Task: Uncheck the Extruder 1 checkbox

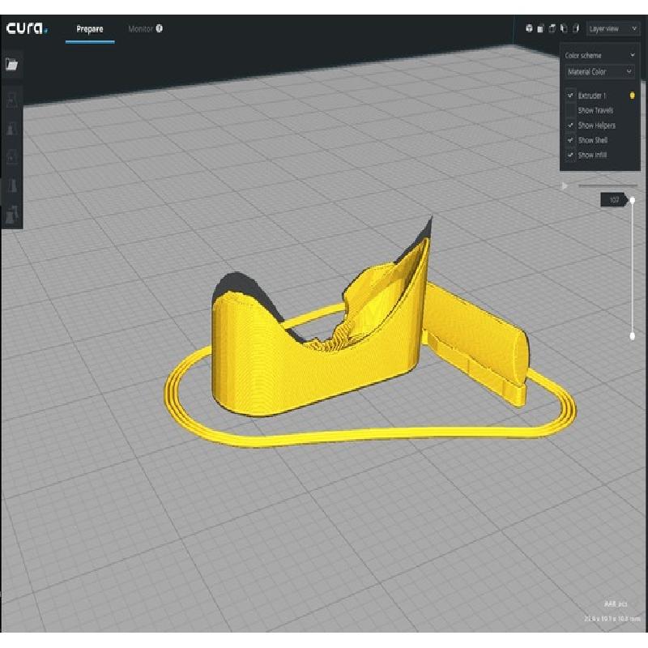Action: [571, 96]
